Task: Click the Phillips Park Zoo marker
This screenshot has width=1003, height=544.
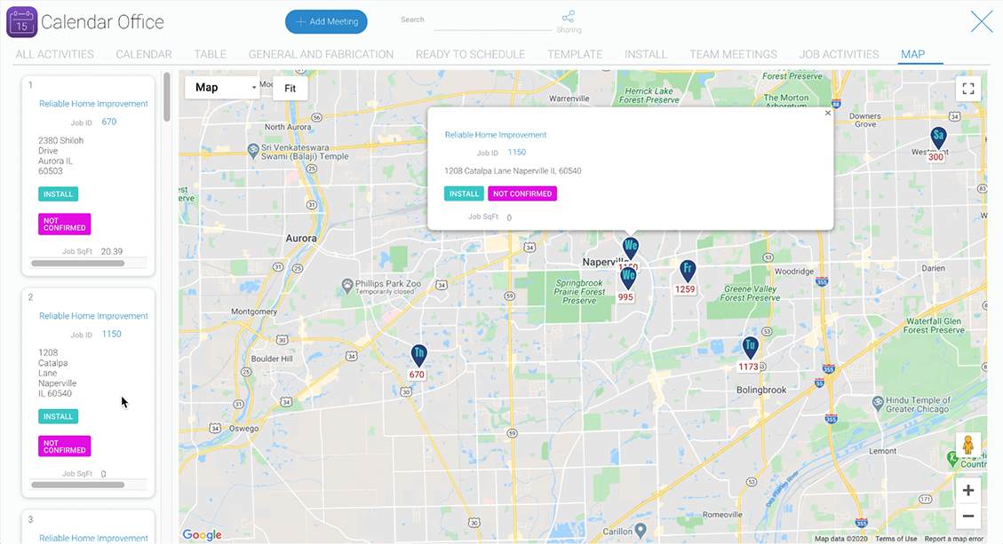Action: coord(346,285)
